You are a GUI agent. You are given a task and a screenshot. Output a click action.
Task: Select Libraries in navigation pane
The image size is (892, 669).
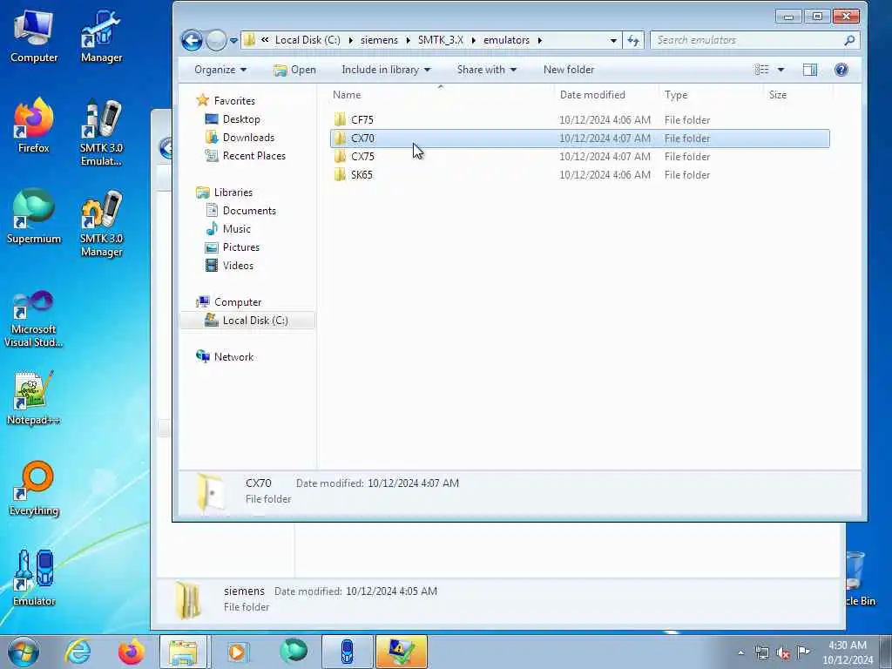[x=233, y=193]
